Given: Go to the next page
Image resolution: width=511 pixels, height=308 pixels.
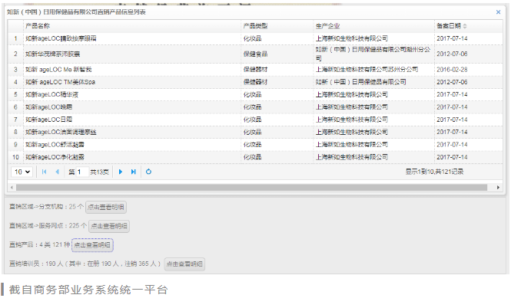Looking at the screenshot, I should tap(121, 172).
